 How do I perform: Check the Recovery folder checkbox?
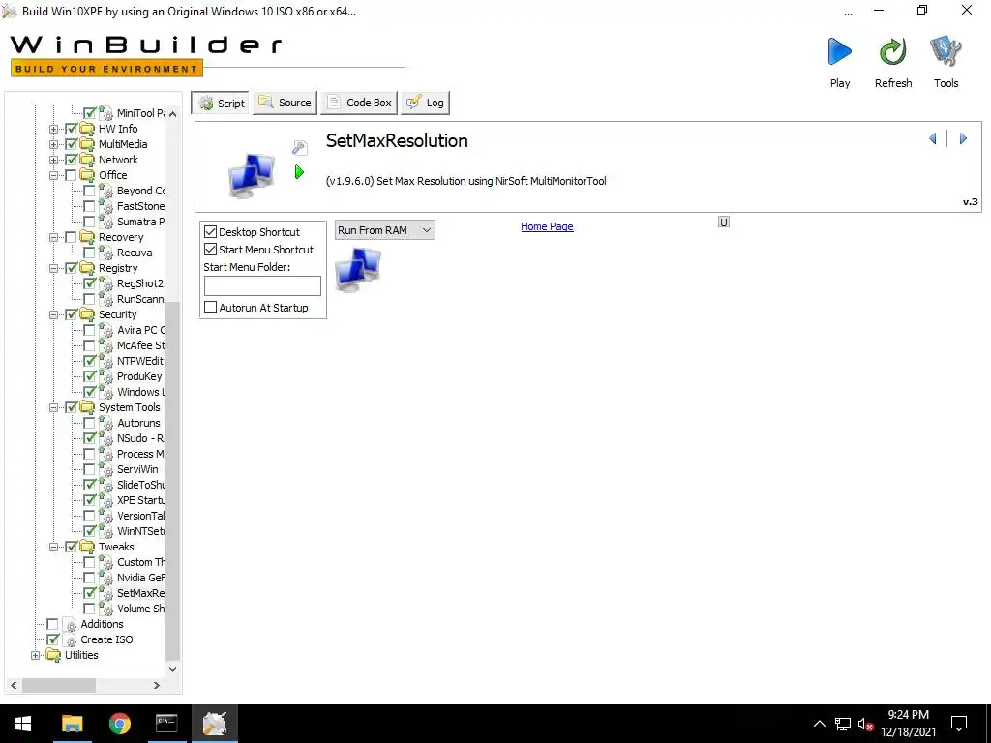[71, 237]
